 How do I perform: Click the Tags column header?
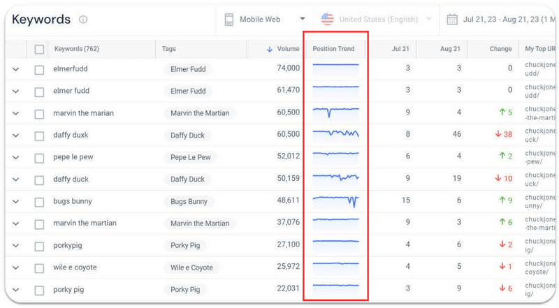tap(168, 49)
